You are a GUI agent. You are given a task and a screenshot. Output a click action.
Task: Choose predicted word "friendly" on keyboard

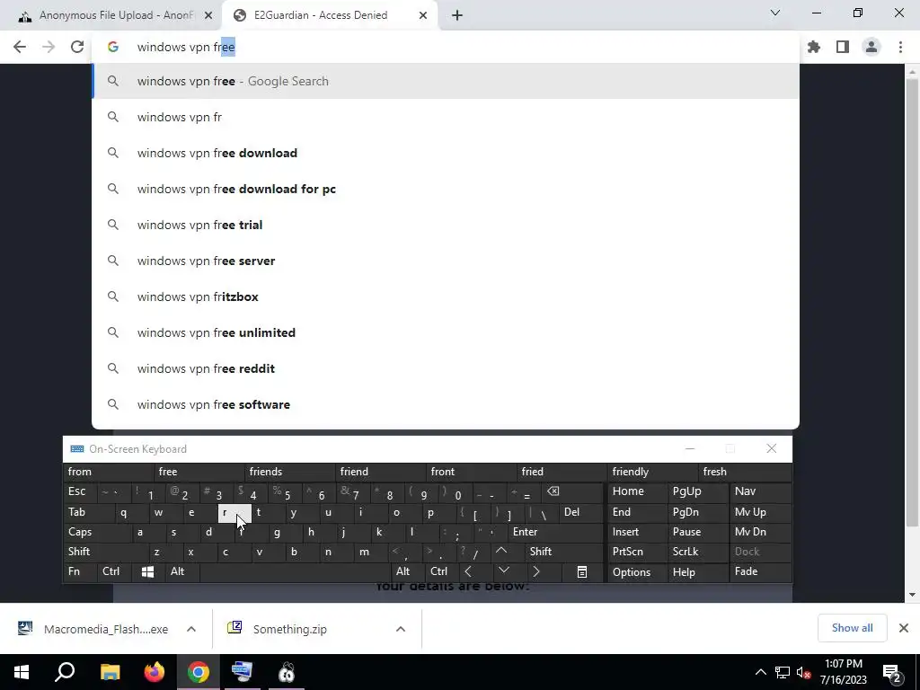click(x=652, y=472)
